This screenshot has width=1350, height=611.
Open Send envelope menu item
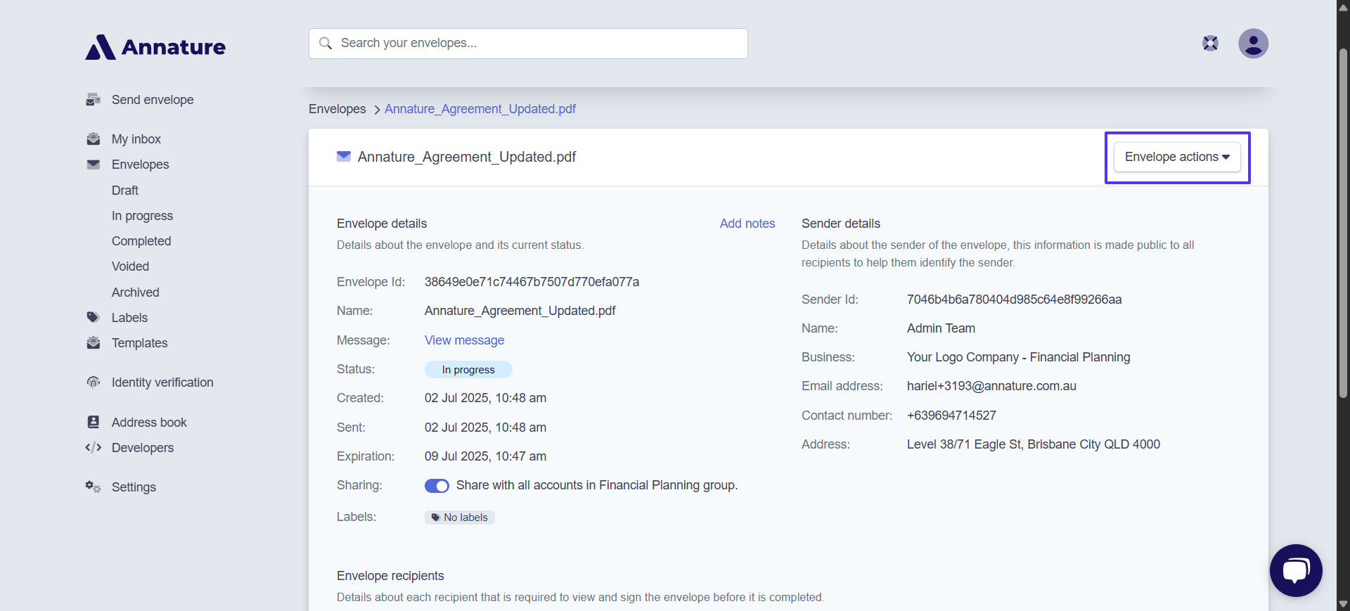[153, 100]
